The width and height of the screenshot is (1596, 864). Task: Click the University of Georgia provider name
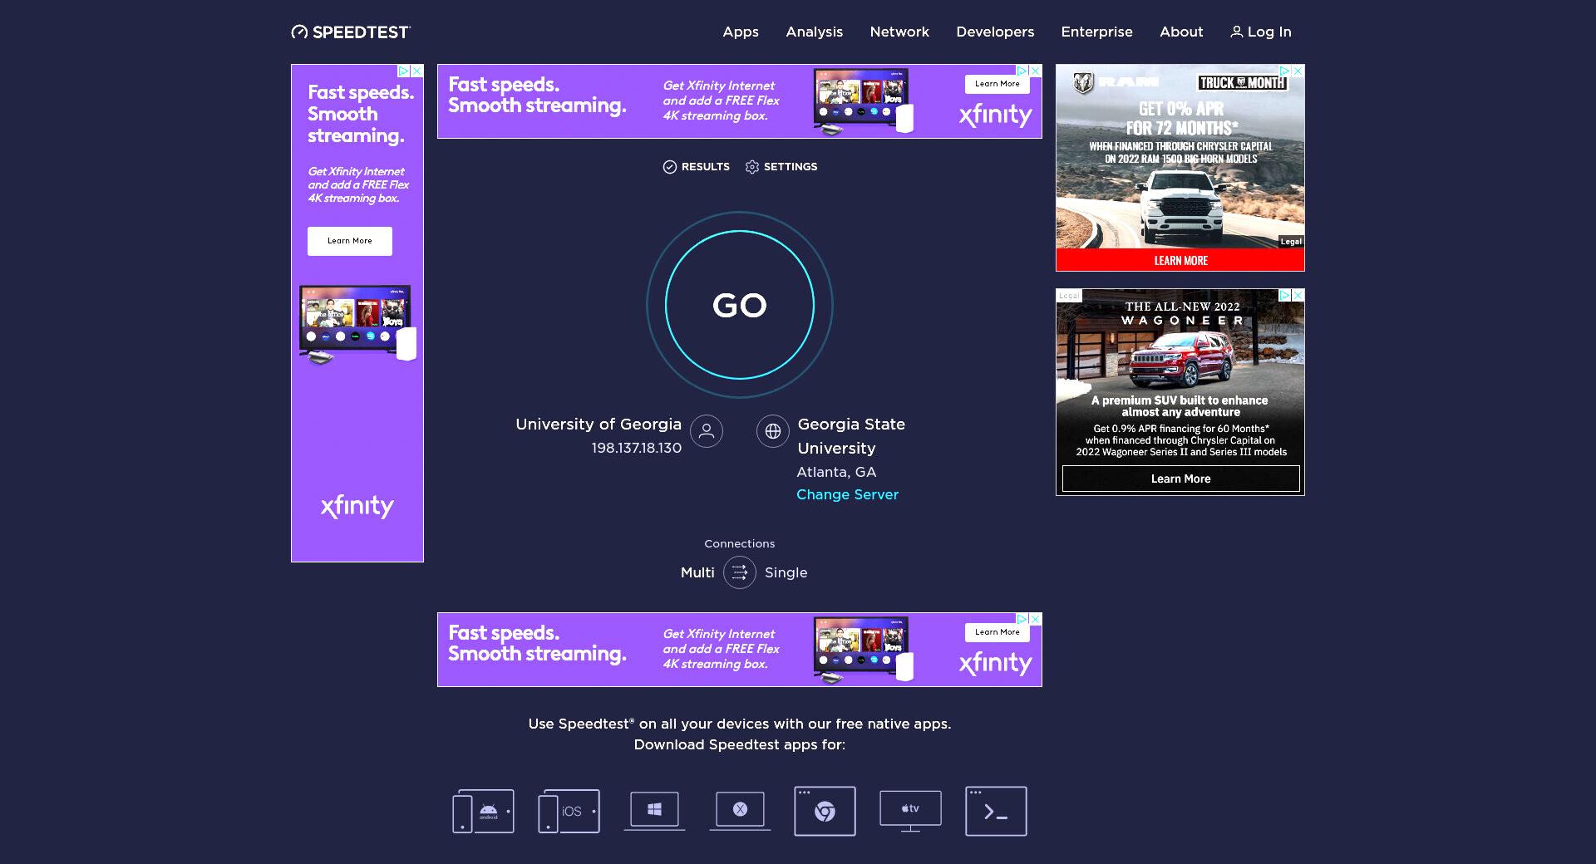pos(598,424)
